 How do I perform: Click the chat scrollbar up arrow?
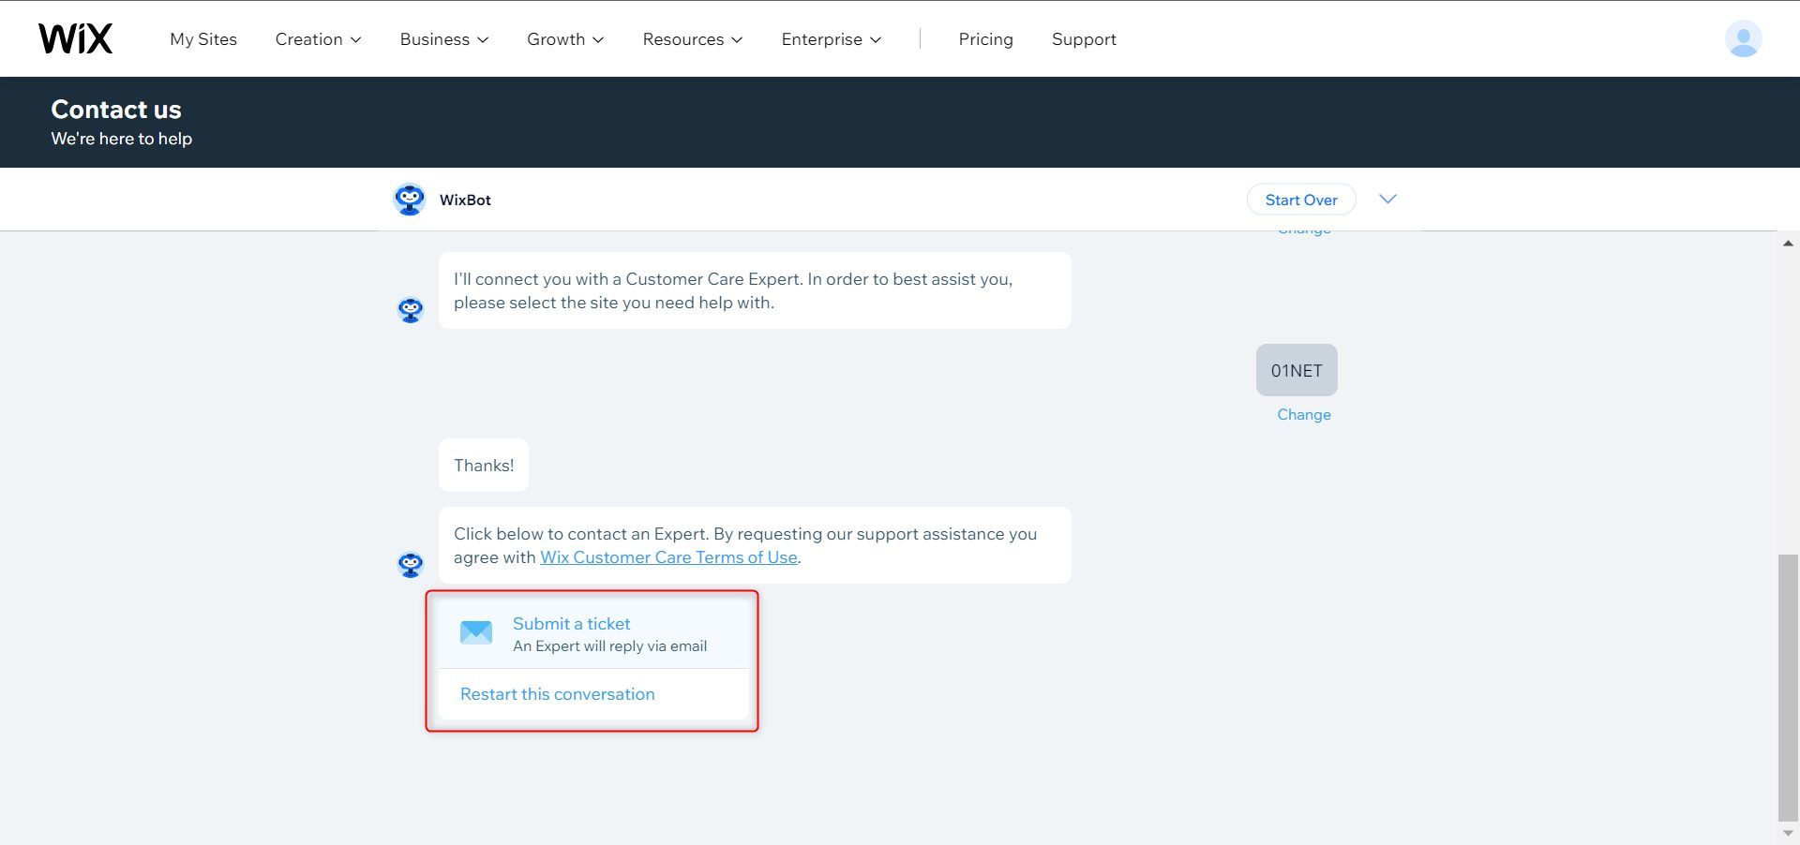[1788, 244]
